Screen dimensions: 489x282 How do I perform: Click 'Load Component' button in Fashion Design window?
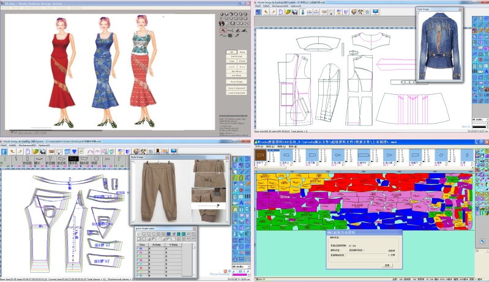pyautogui.click(x=237, y=93)
